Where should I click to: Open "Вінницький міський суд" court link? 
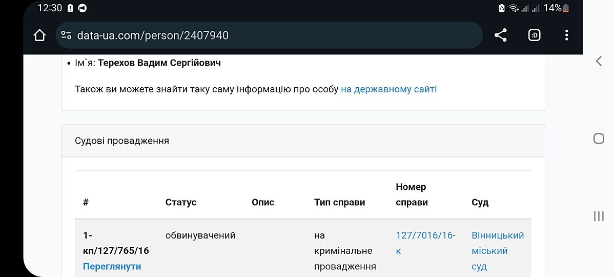point(498,251)
